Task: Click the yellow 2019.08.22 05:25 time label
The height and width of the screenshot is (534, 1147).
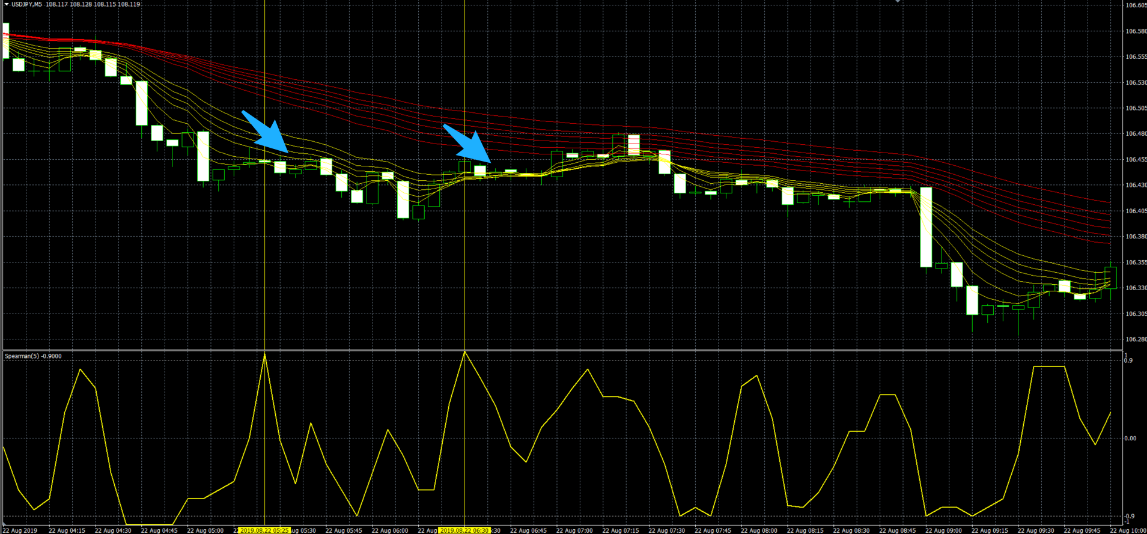Action: tap(264, 530)
